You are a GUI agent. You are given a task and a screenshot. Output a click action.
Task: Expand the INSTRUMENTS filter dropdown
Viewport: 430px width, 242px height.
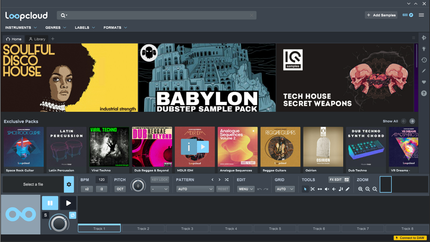tap(21, 28)
